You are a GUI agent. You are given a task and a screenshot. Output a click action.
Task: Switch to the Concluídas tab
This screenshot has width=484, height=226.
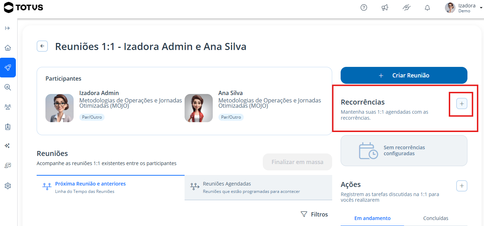click(436, 218)
